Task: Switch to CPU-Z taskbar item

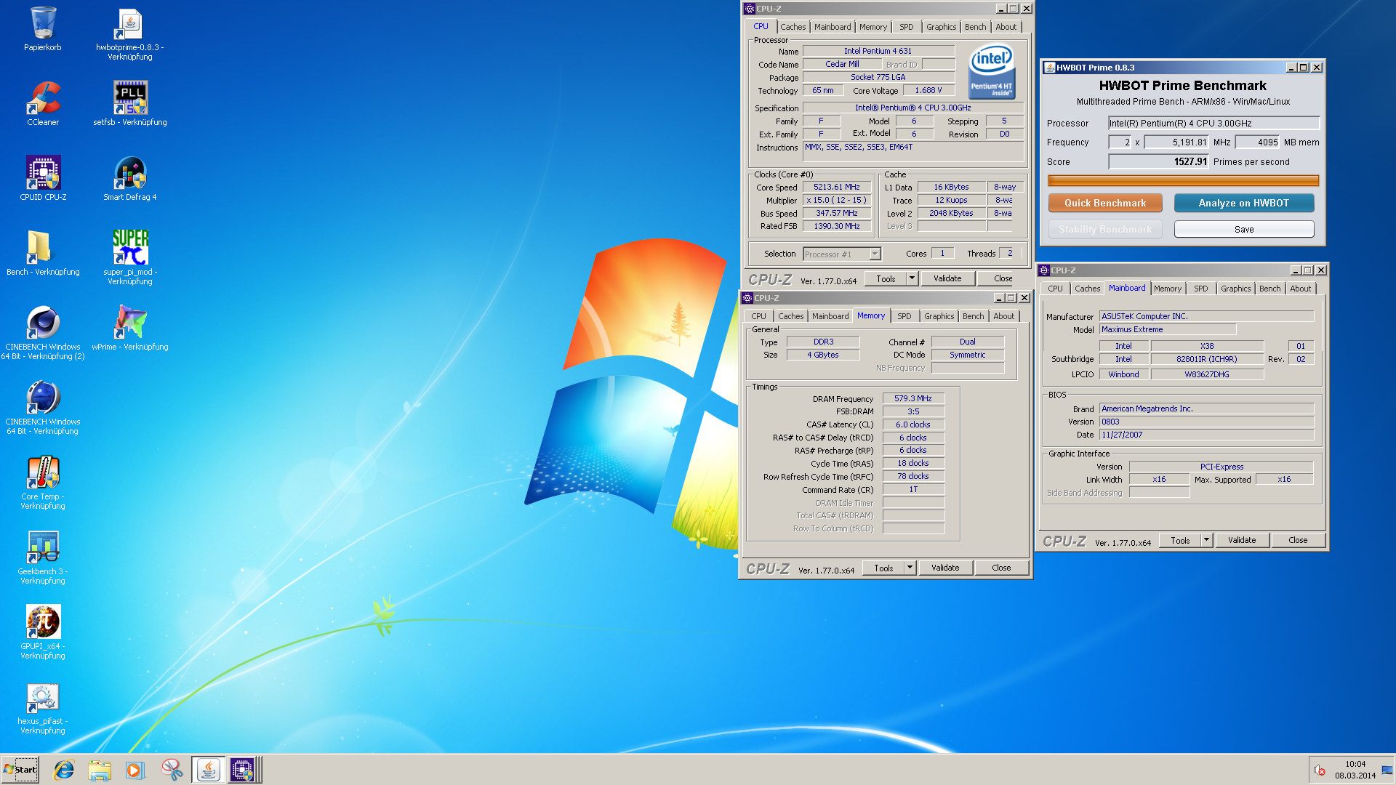Action: pos(244,770)
